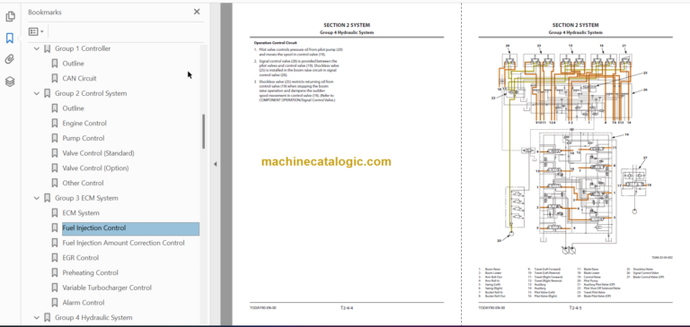Open the page thumbnails panel icon
690x327 pixels.
pos(10,17)
